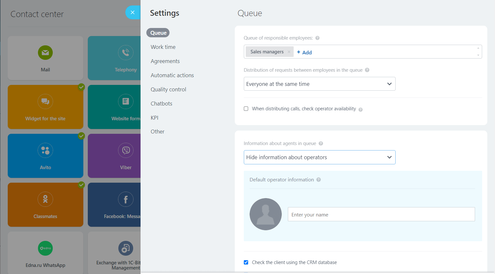The height and width of the screenshot is (274, 495).
Task: Show help for Information about agents
Action: 321,143
